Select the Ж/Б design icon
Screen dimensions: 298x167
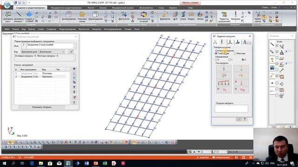point(175,16)
